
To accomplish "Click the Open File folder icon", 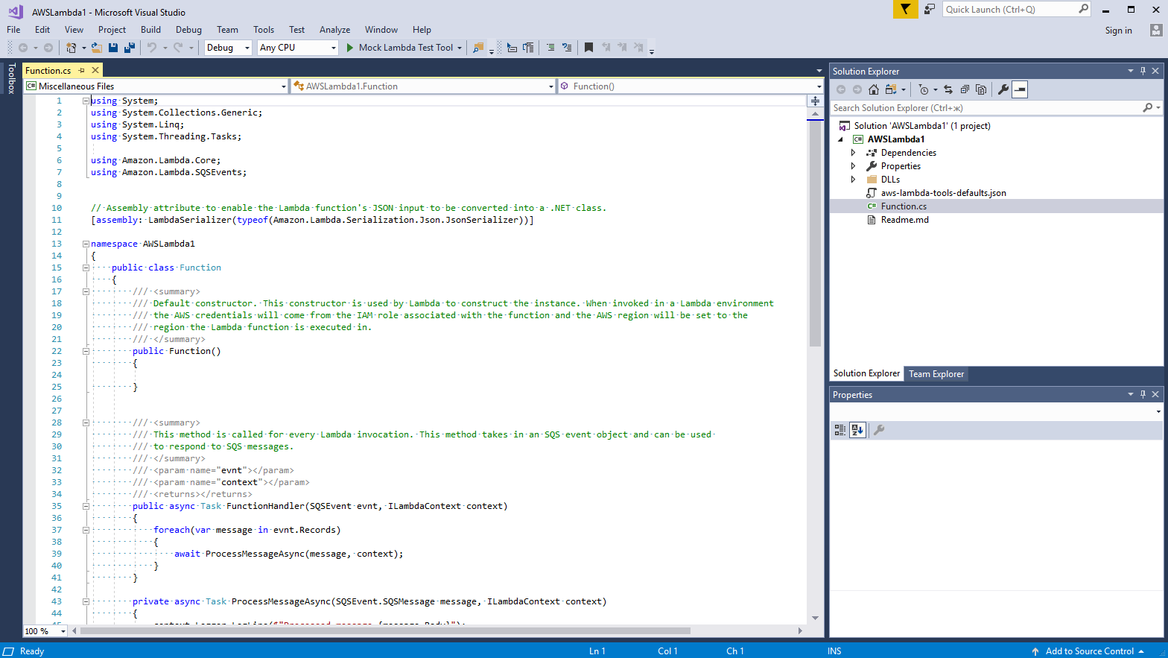I will pos(97,48).
